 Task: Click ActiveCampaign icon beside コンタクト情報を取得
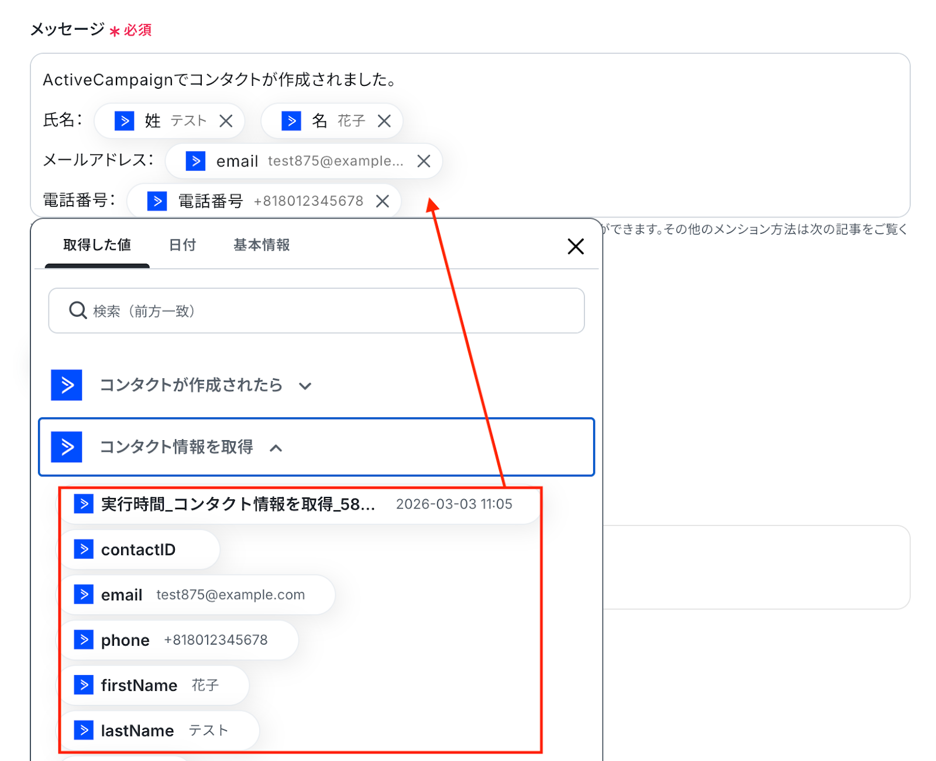coord(67,447)
